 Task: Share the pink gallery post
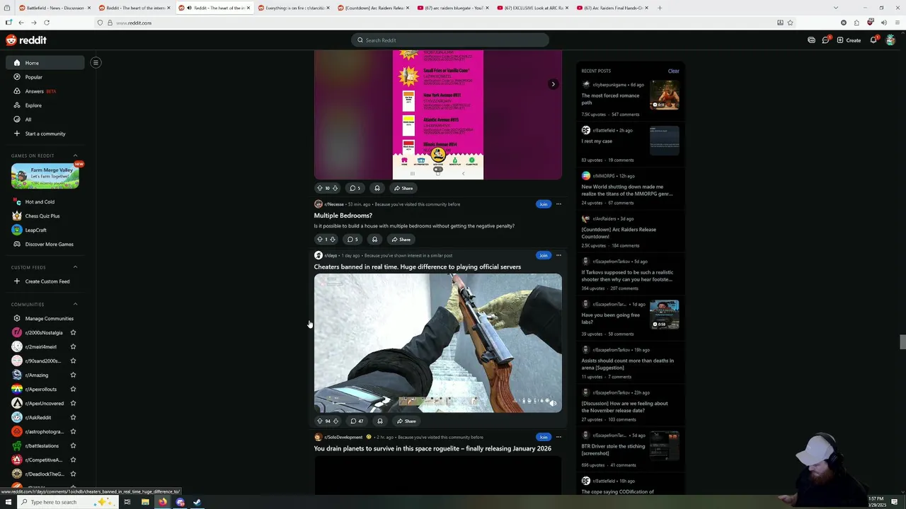point(403,188)
